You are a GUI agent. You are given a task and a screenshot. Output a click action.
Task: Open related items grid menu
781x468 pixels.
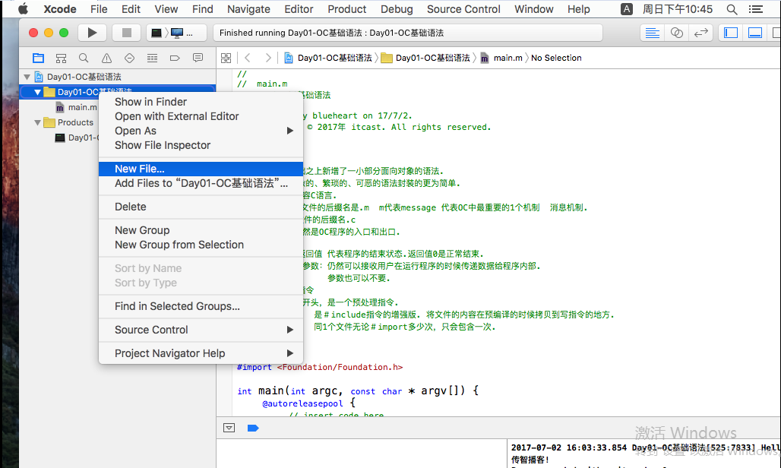(226, 58)
